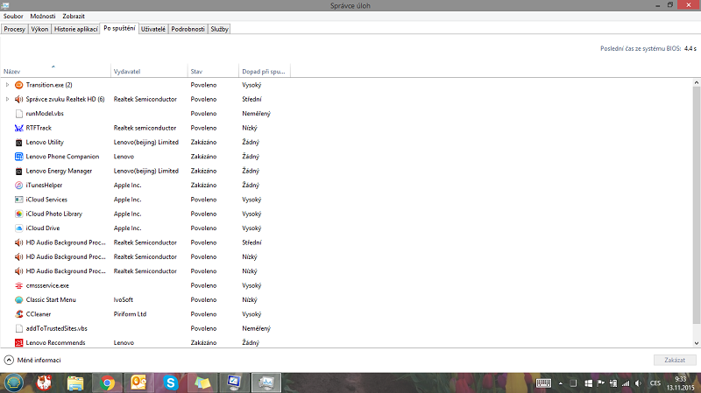The image size is (701, 393).
Task: Open Google Chrome from the taskbar
Action: (107, 382)
